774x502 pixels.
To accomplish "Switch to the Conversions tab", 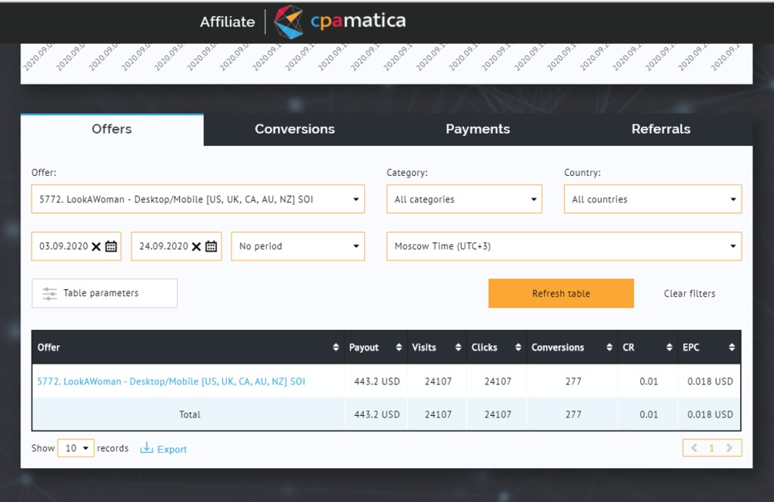I will click(x=295, y=129).
